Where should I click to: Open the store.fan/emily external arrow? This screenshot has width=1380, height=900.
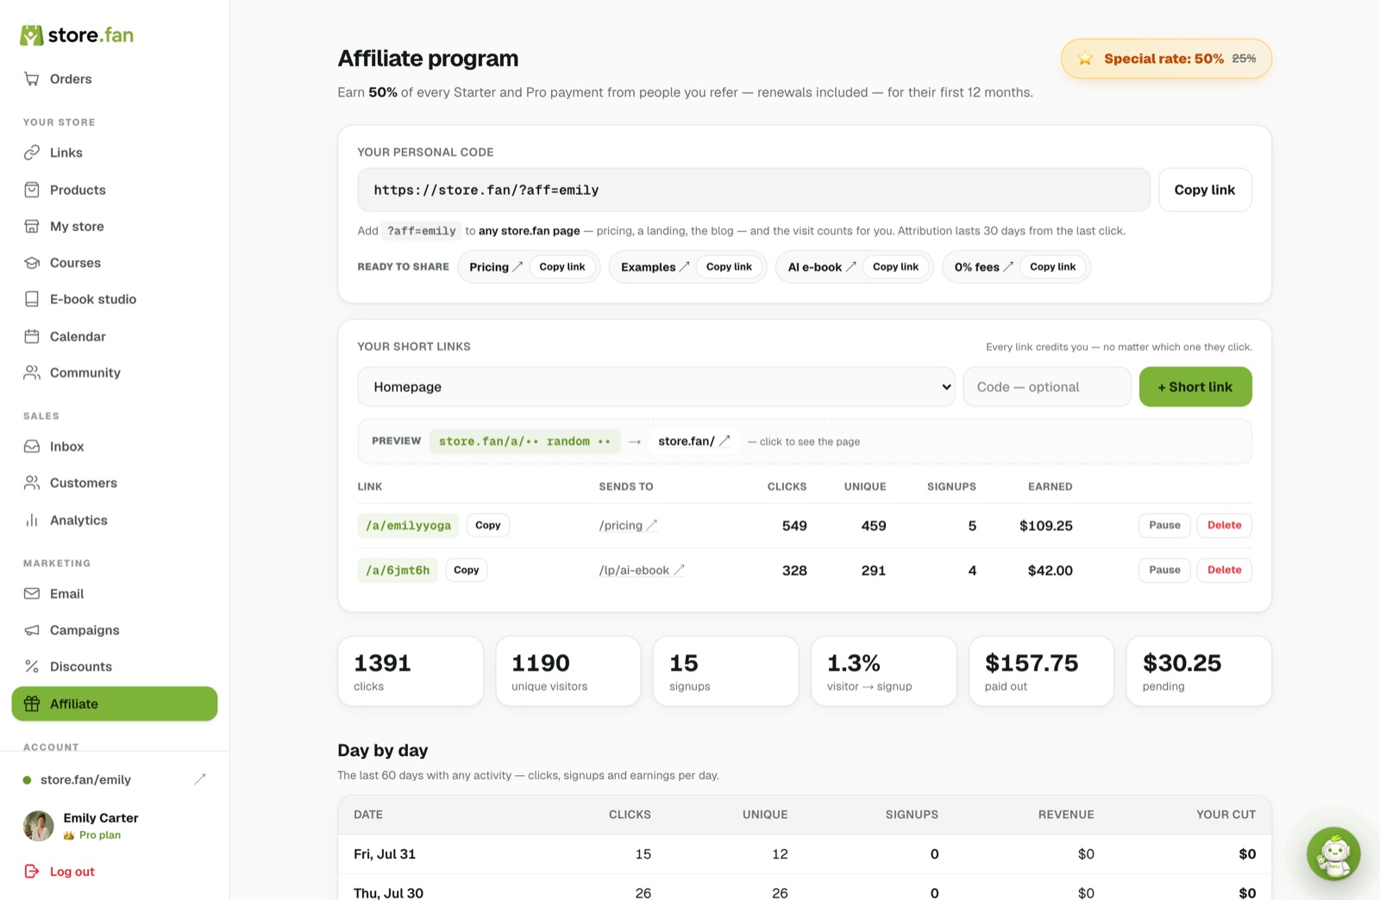pyautogui.click(x=200, y=779)
